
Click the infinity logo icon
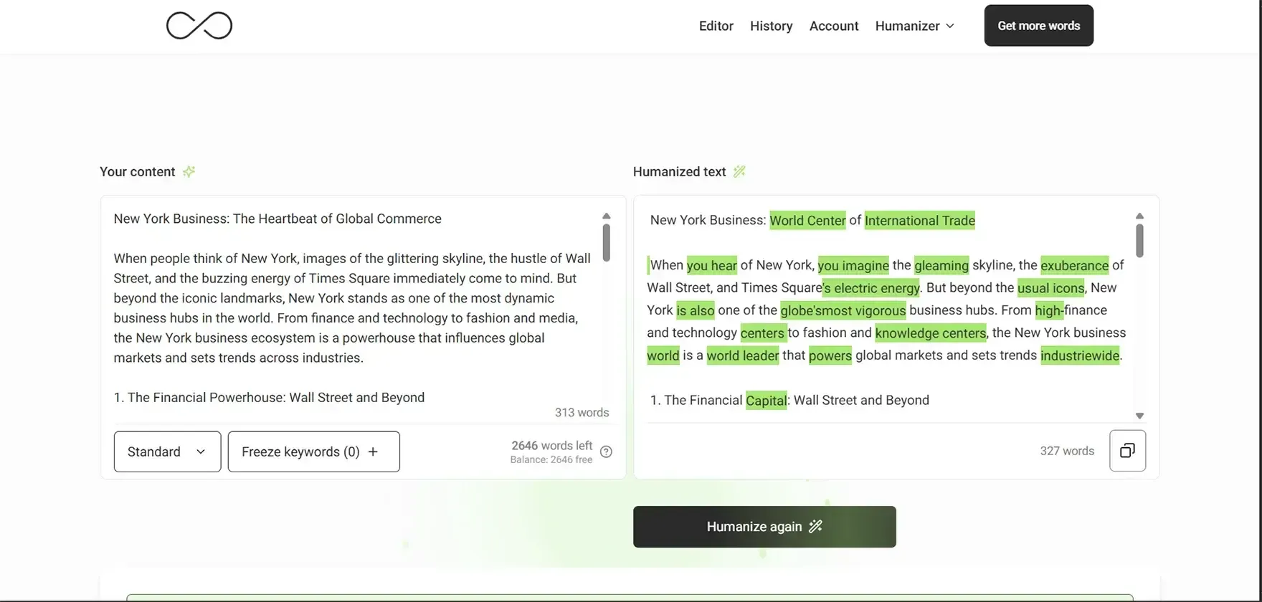pos(199,26)
